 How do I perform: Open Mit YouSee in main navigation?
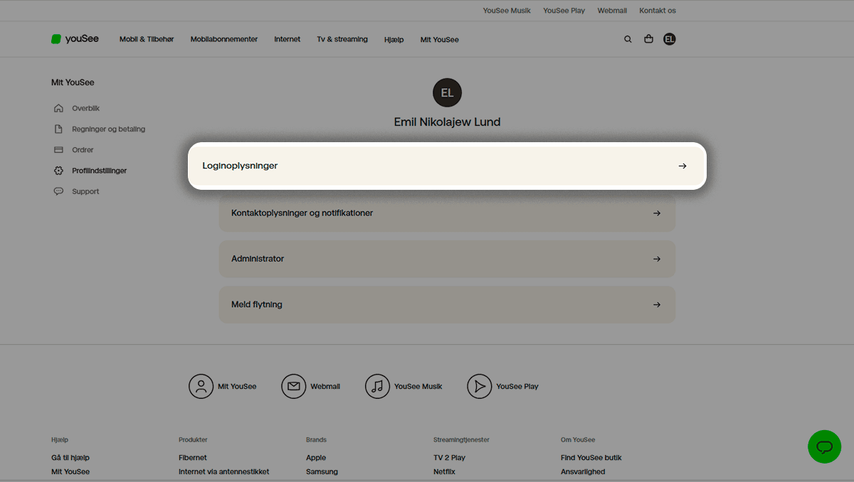pos(440,40)
